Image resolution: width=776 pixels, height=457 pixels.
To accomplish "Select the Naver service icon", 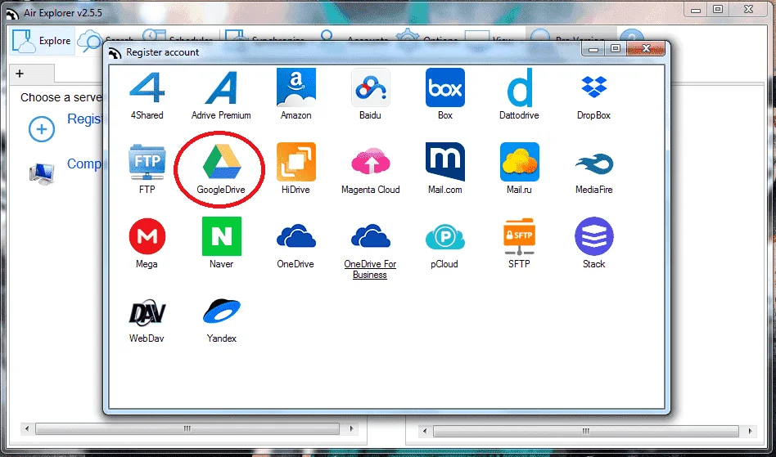I will [x=221, y=236].
